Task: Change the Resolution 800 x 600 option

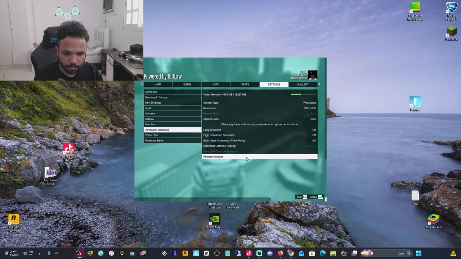Action: coord(259,108)
